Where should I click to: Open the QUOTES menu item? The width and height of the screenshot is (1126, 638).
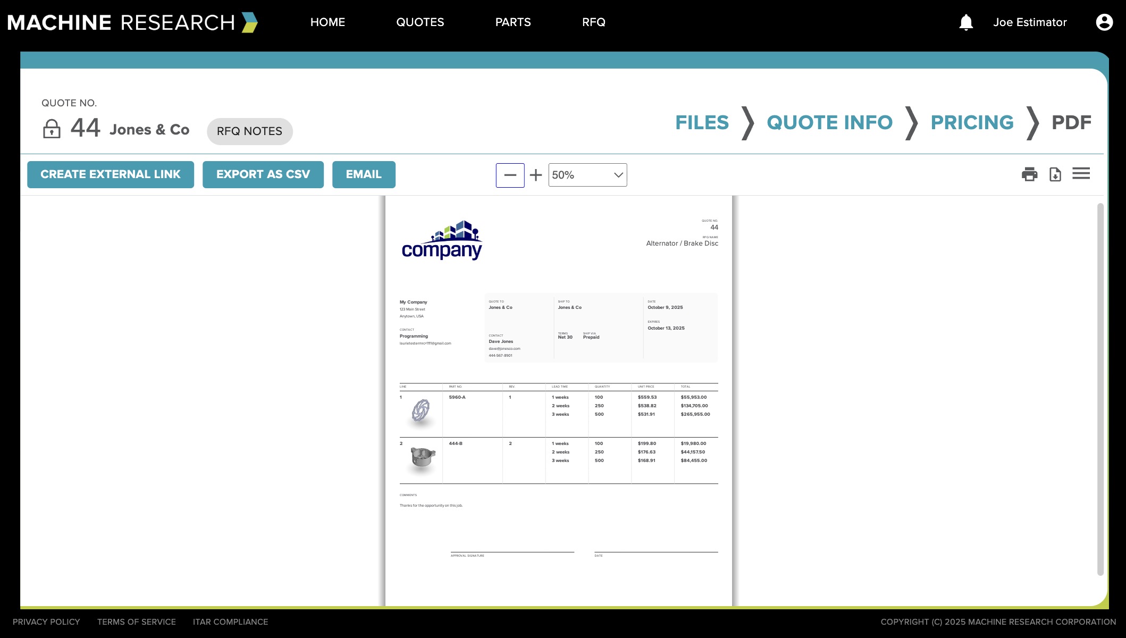click(x=420, y=22)
